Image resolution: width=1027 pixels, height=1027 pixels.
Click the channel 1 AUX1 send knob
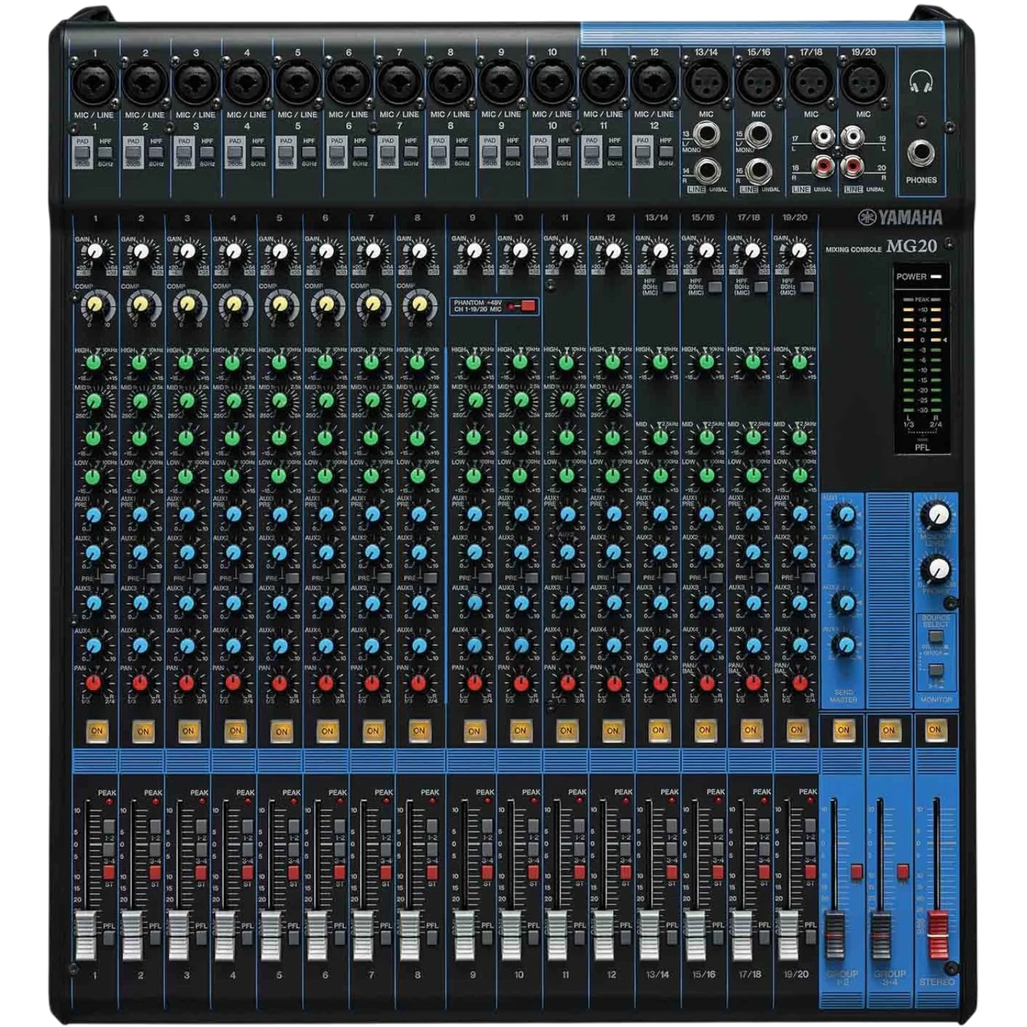click(94, 516)
